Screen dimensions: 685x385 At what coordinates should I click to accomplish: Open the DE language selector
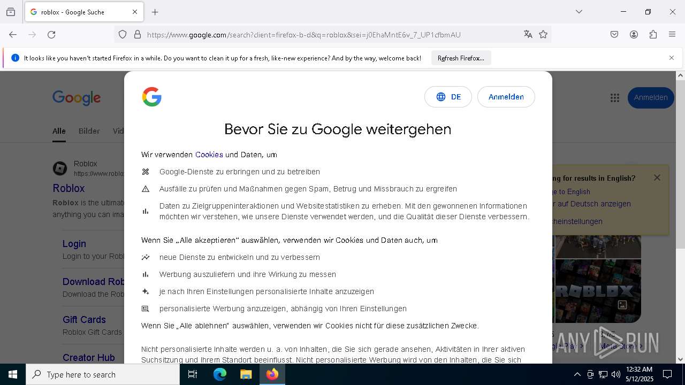[x=448, y=97]
